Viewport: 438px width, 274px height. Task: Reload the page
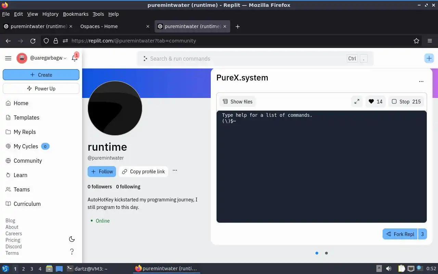[x=33, y=41]
